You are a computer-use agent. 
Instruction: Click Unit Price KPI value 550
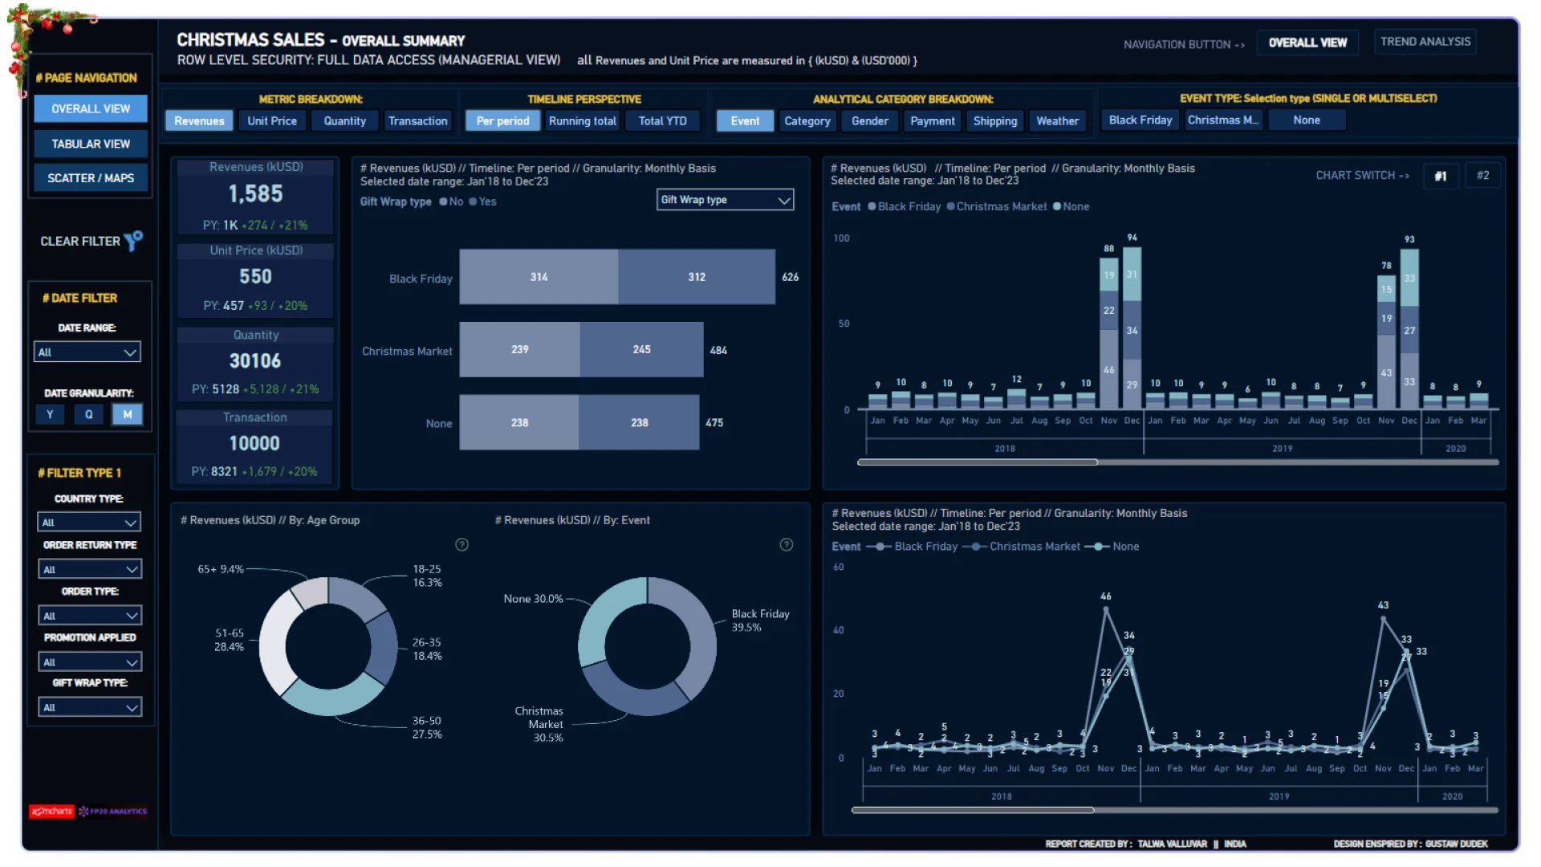click(x=255, y=277)
